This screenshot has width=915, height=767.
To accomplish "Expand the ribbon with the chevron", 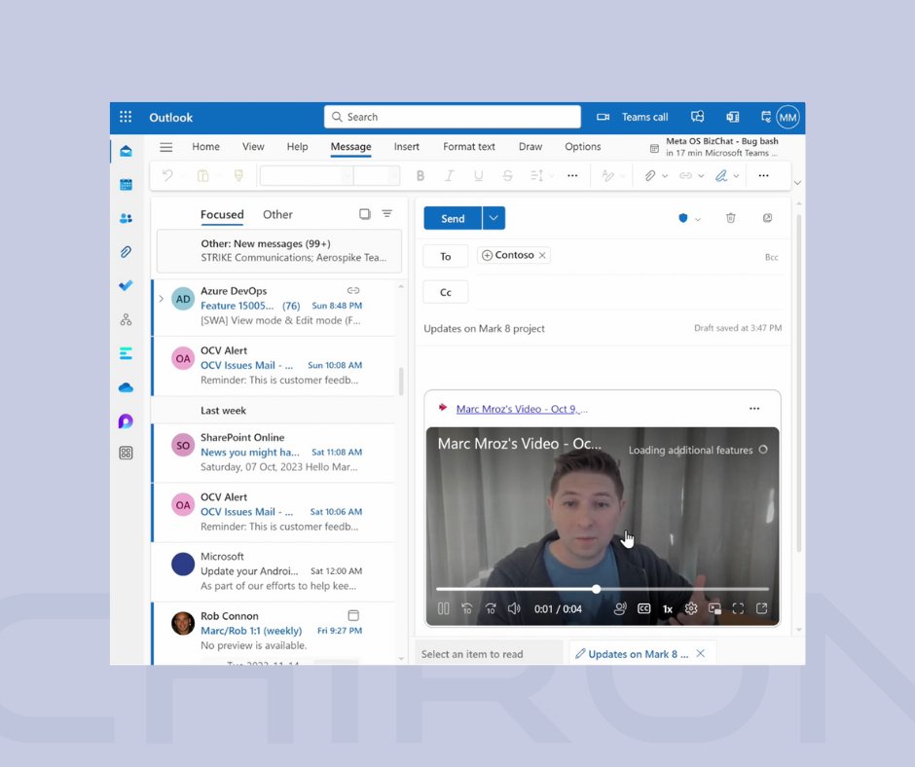I will pyautogui.click(x=797, y=183).
